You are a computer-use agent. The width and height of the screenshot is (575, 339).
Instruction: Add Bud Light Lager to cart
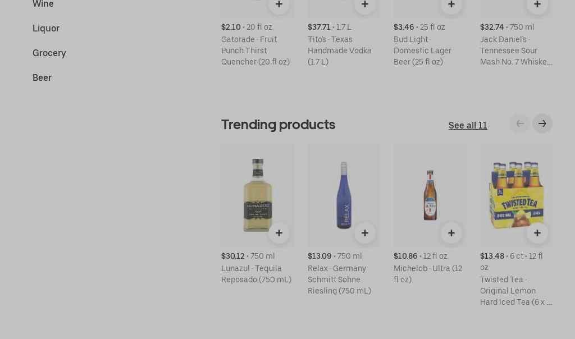coord(451,5)
